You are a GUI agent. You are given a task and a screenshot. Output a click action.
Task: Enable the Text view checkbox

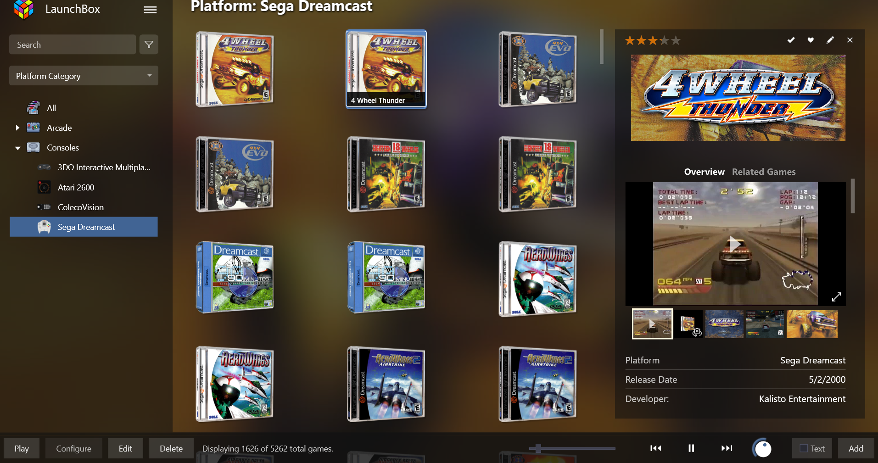coord(804,448)
